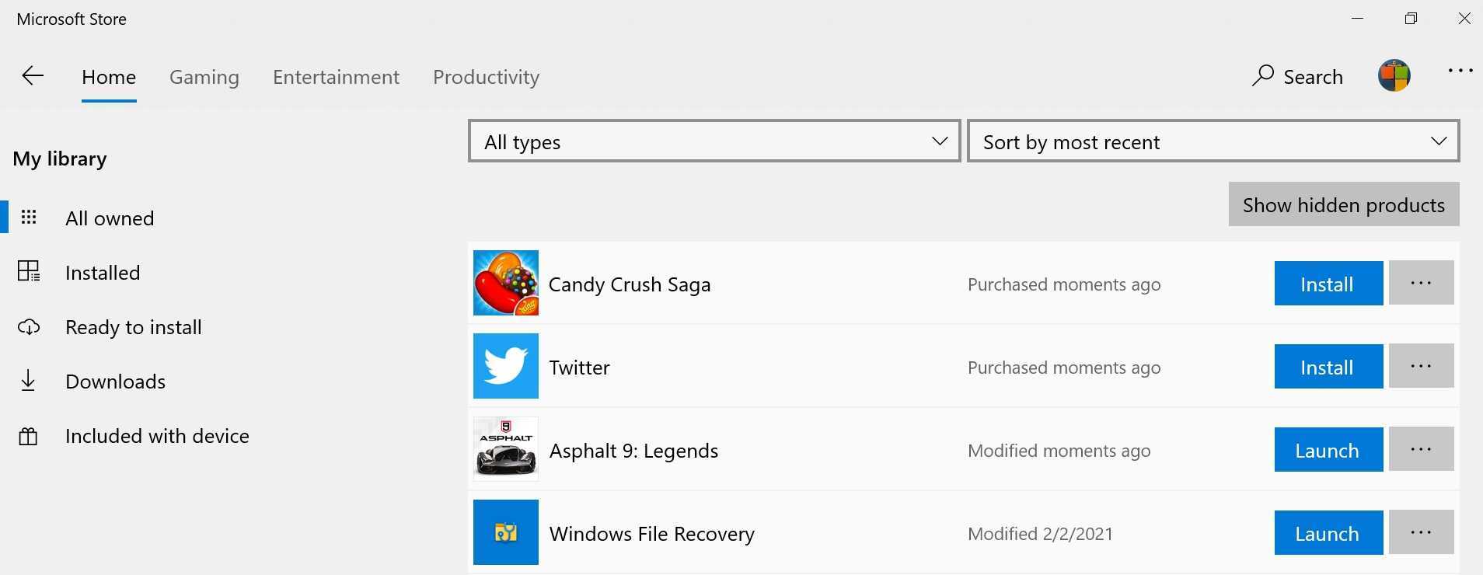
Task: Select the Installed library icon
Action: pyautogui.click(x=29, y=271)
